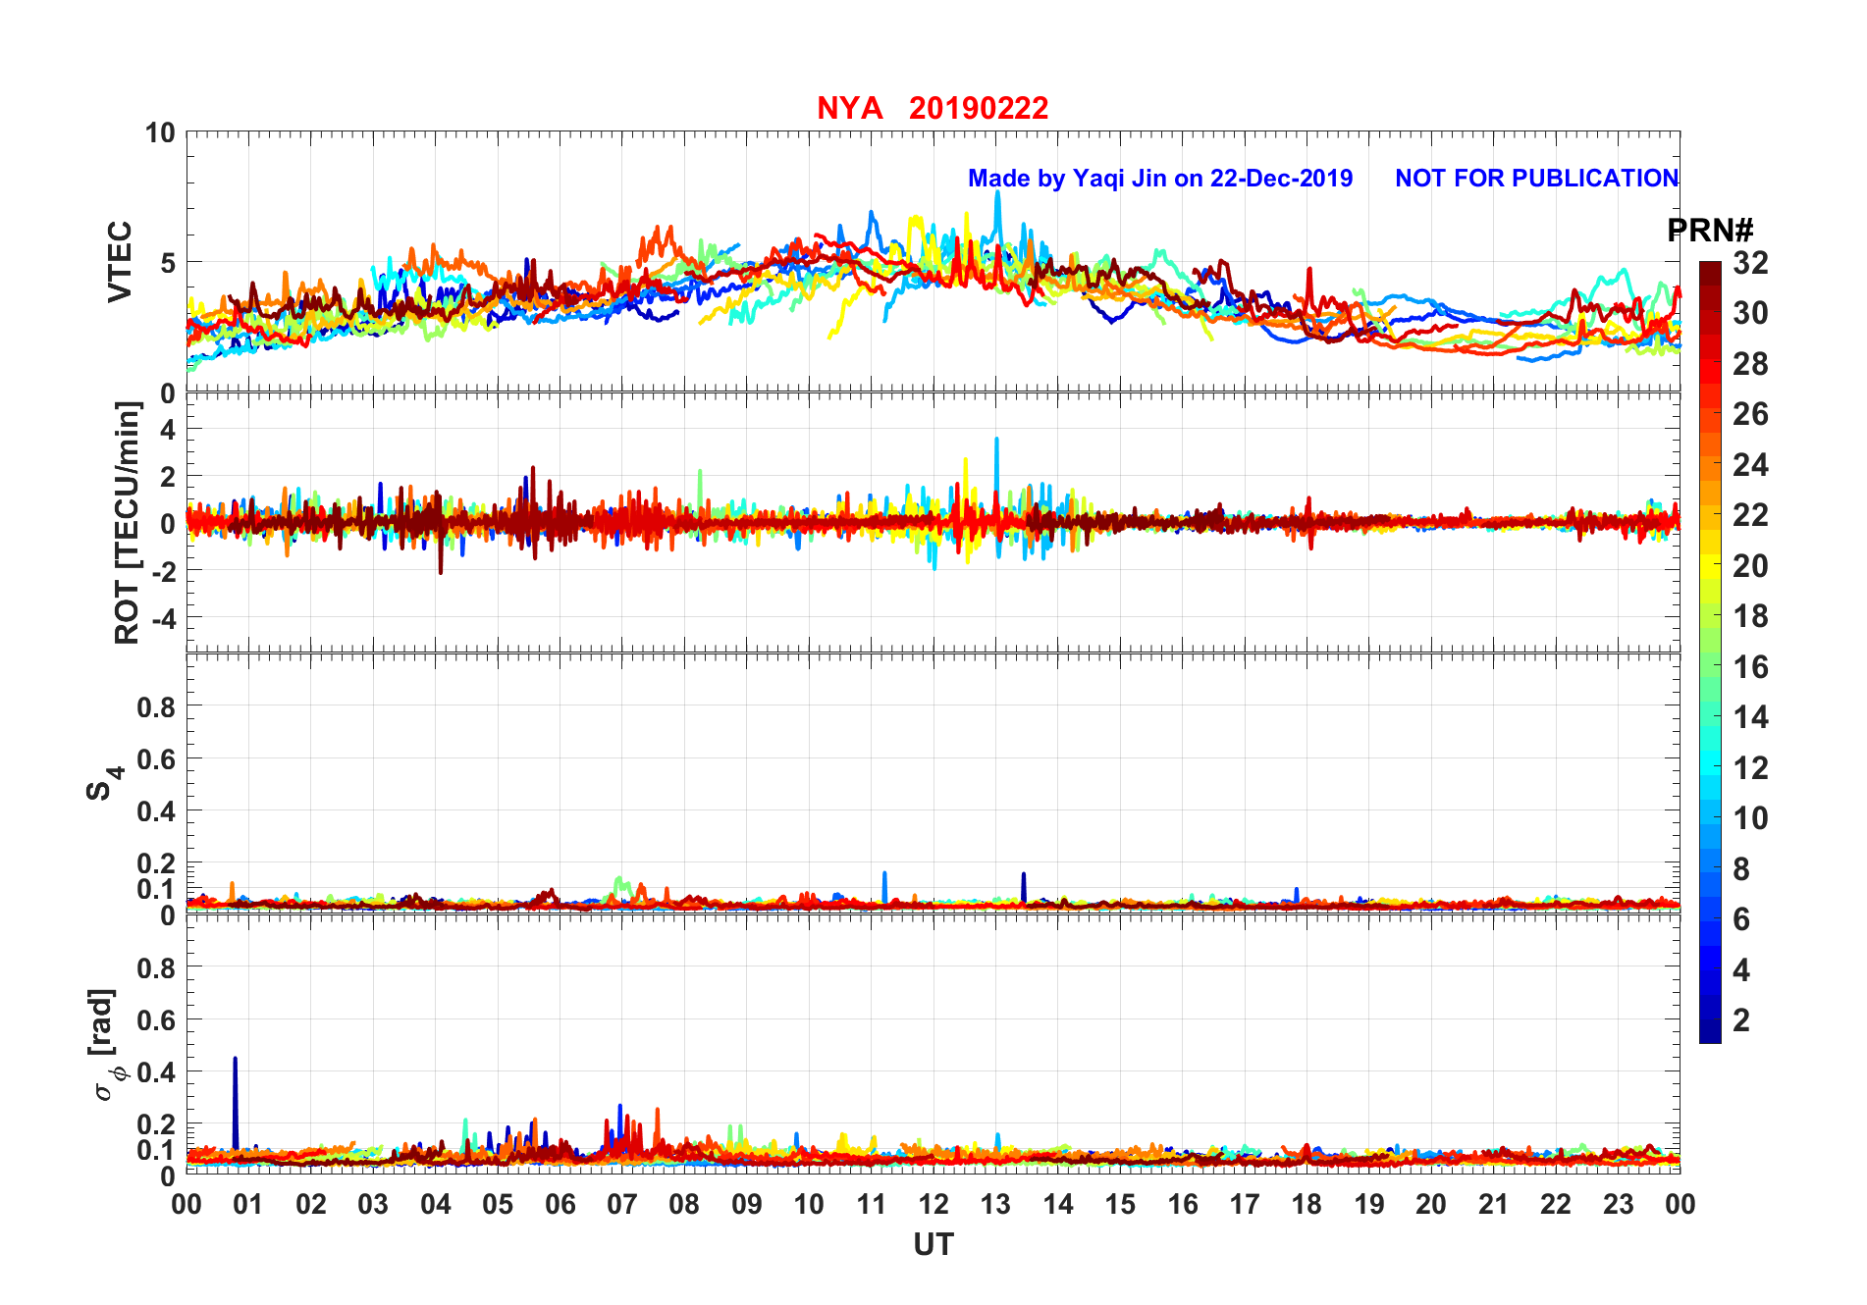Screen dimensions: 1867x1305
Task: Click the PRN color scale bar
Action: [x=1710, y=652]
